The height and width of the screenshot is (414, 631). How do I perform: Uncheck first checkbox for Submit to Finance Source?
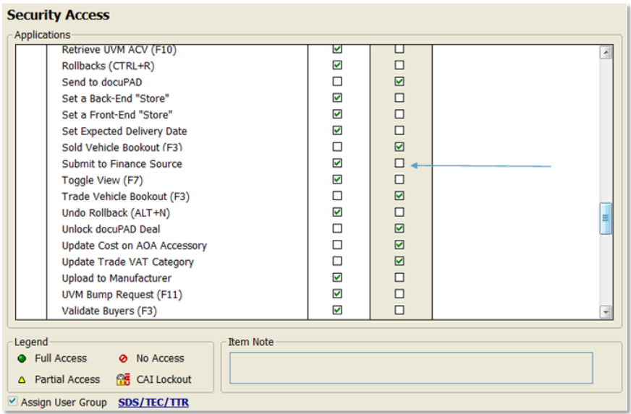point(337,163)
